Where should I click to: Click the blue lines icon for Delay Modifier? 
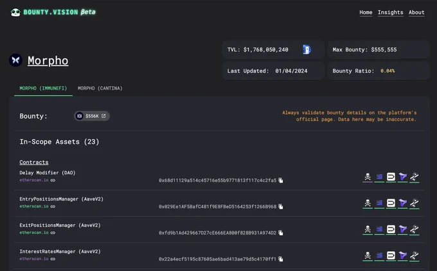(x=379, y=177)
